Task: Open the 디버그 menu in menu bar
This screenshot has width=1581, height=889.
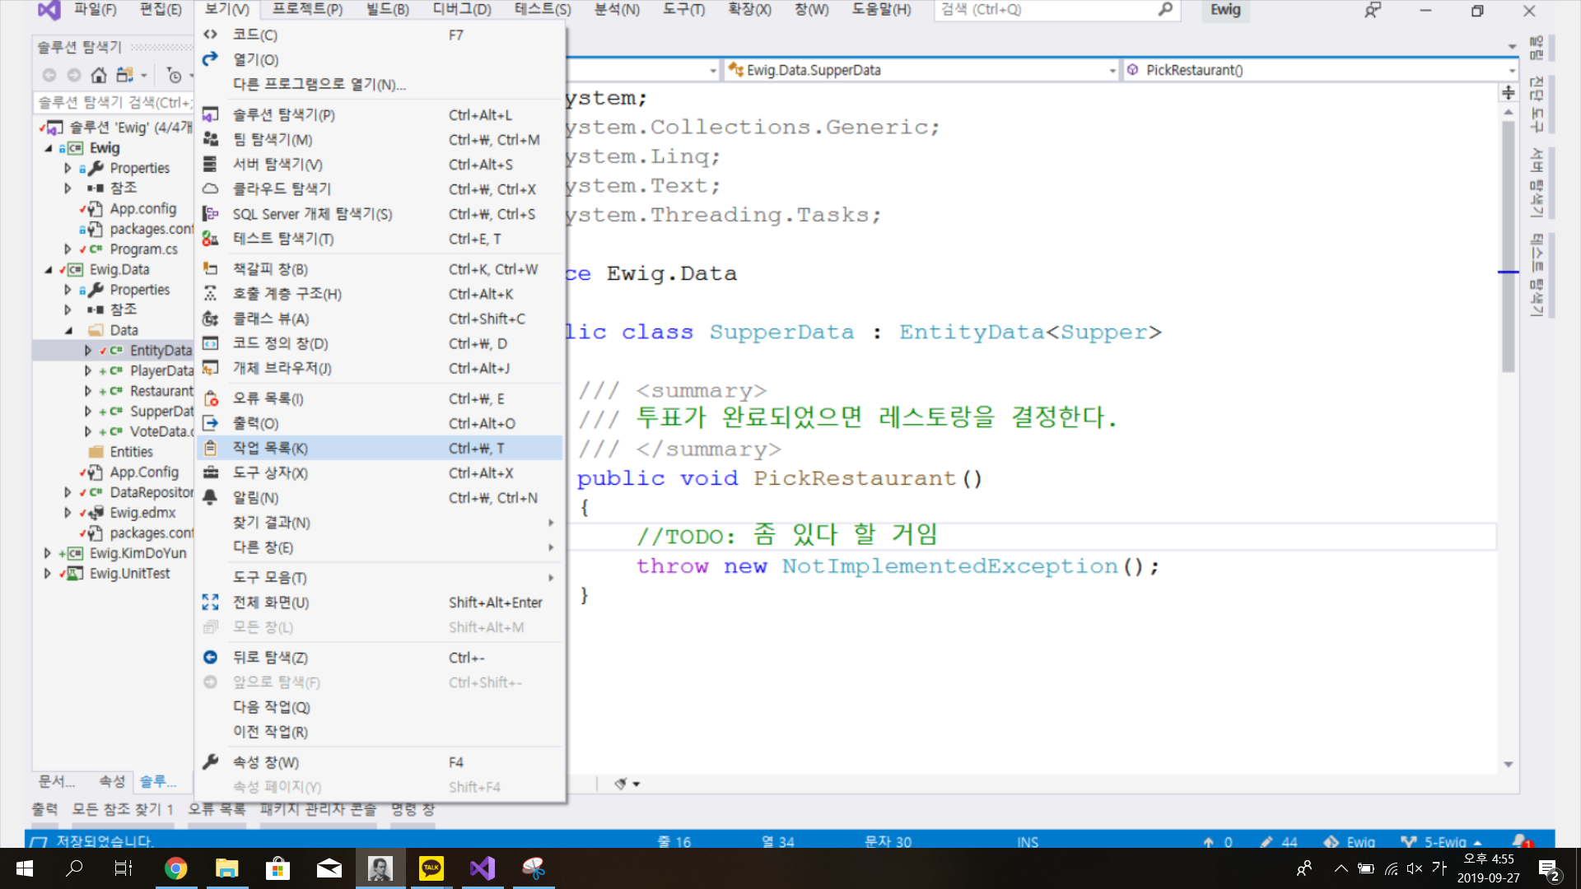Action: (x=461, y=9)
